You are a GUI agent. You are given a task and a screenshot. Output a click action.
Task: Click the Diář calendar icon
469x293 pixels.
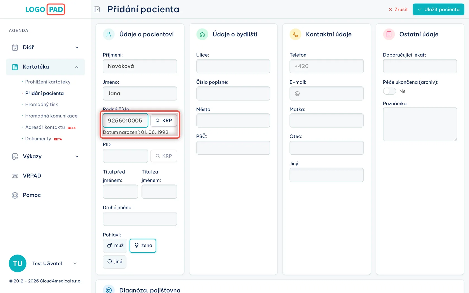tap(15, 47)
